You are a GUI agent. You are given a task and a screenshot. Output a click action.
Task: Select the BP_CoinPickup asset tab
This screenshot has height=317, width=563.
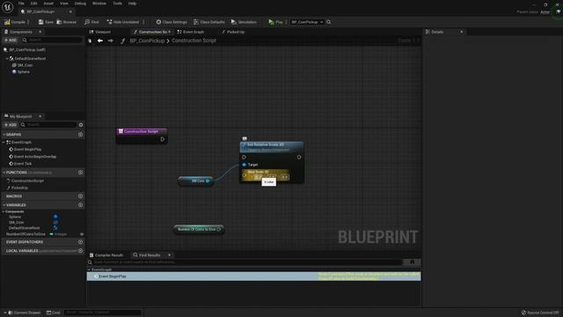point(40,11)
